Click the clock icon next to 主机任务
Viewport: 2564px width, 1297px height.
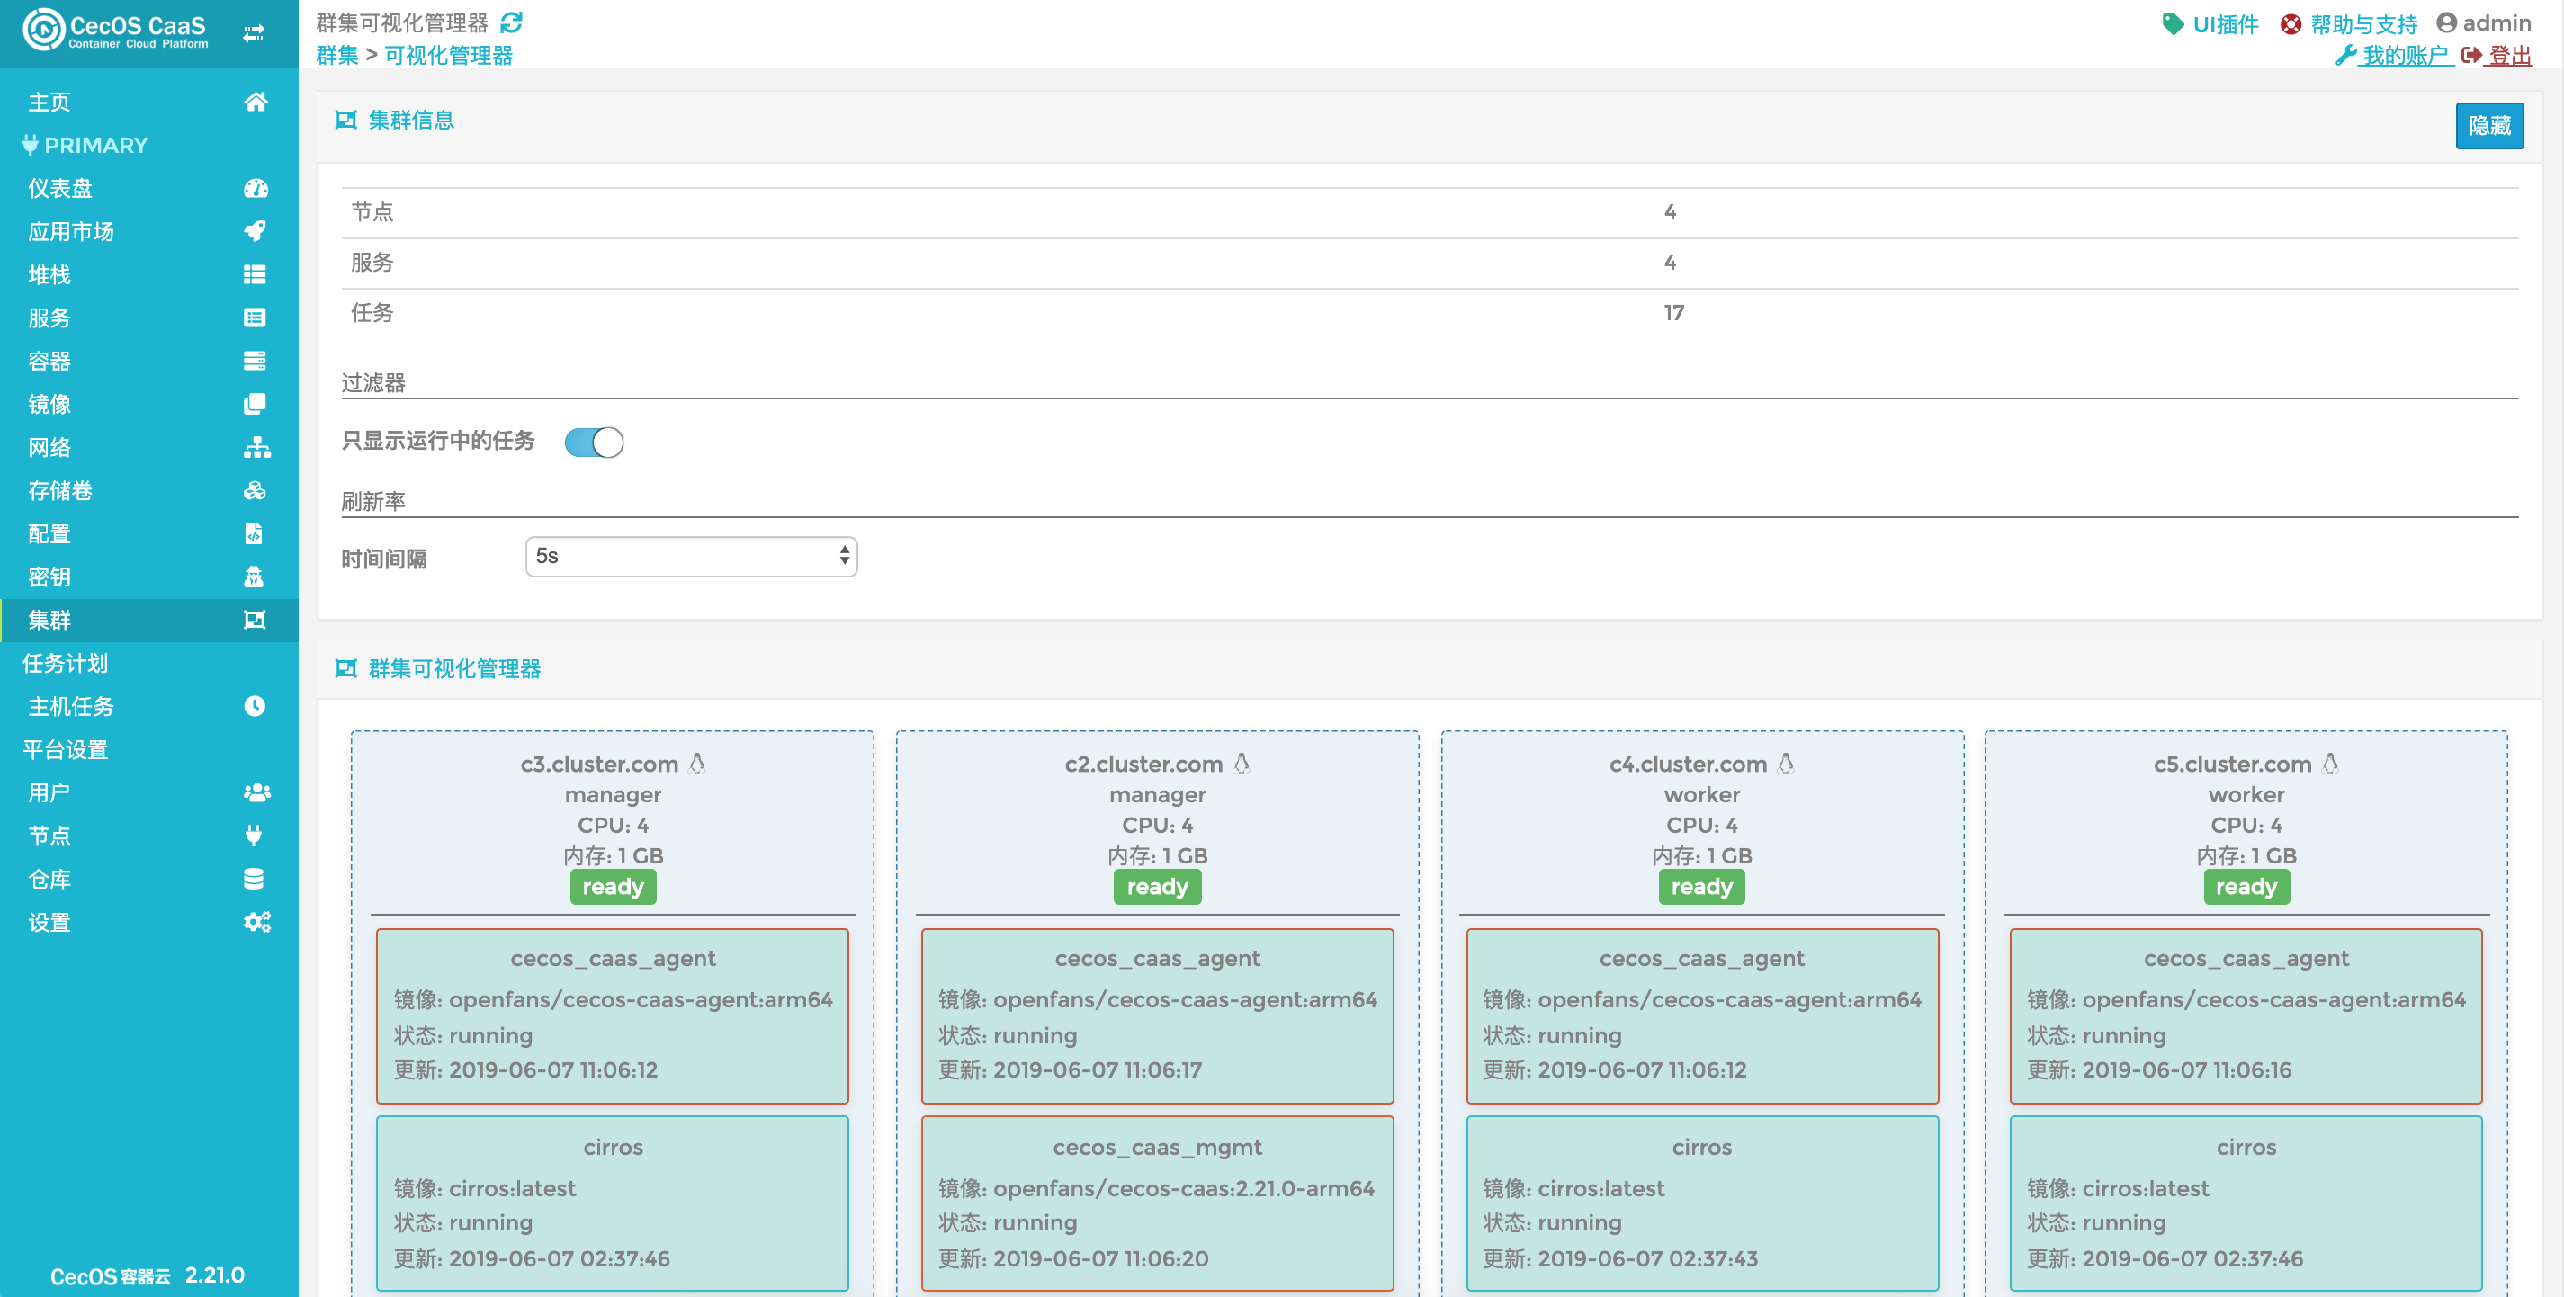(x=255, y=706)
